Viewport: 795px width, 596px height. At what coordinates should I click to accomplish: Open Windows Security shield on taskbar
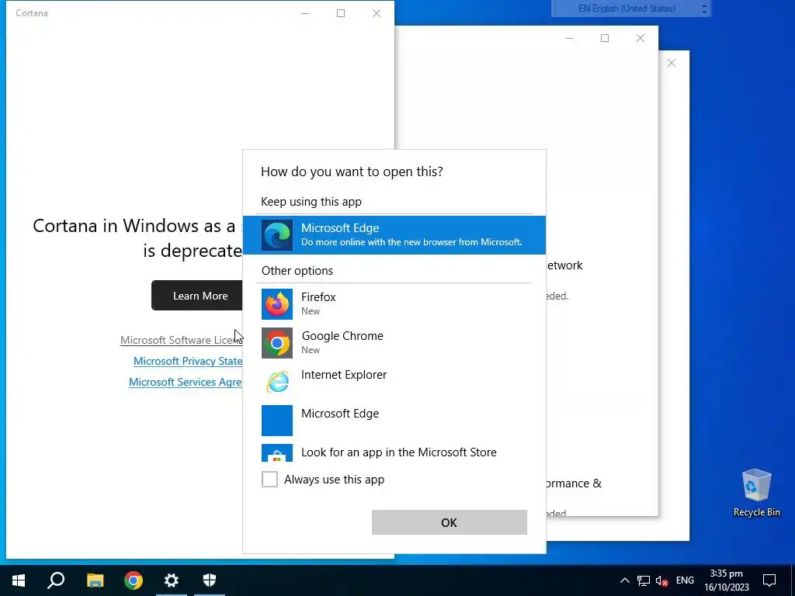pyautogui.click(x=210, y=580)
